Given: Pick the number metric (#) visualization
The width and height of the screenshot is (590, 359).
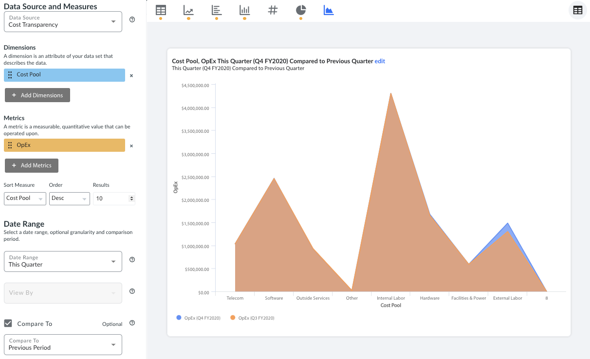Looking at the screenshot, I should [x=273, y=10].
